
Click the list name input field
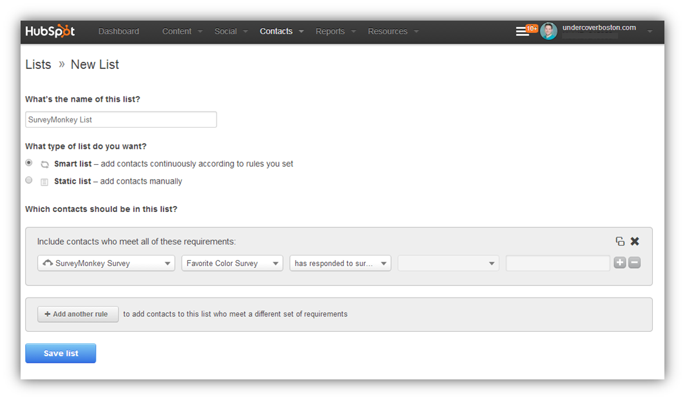[x=121, y=119]
